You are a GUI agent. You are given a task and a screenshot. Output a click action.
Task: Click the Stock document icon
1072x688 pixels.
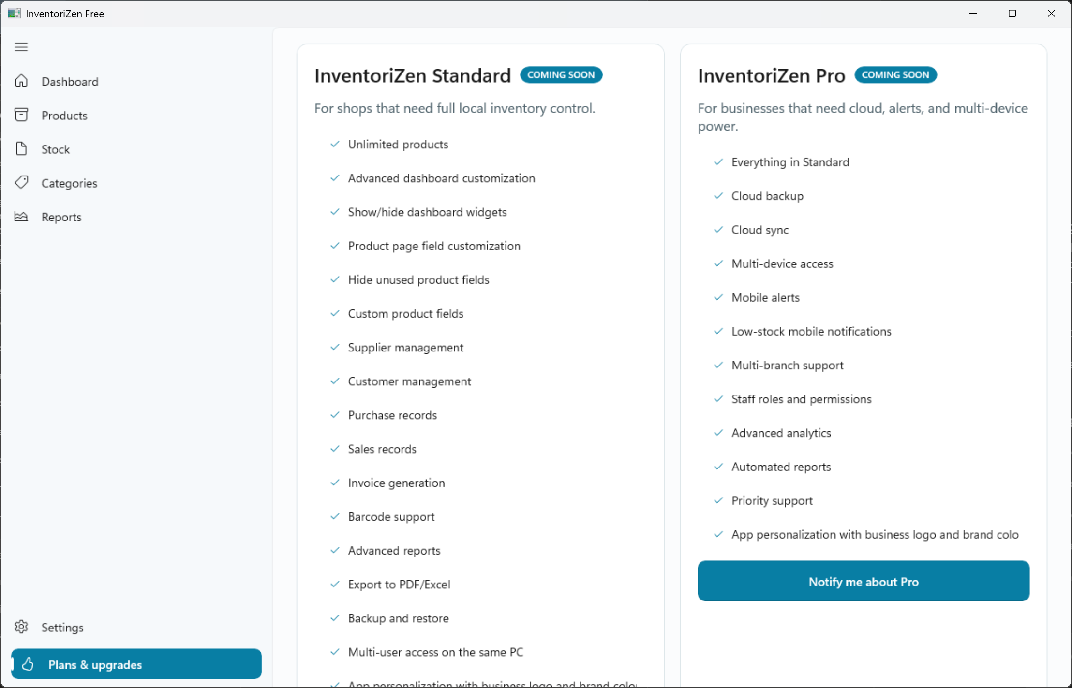tap(21, 148)
